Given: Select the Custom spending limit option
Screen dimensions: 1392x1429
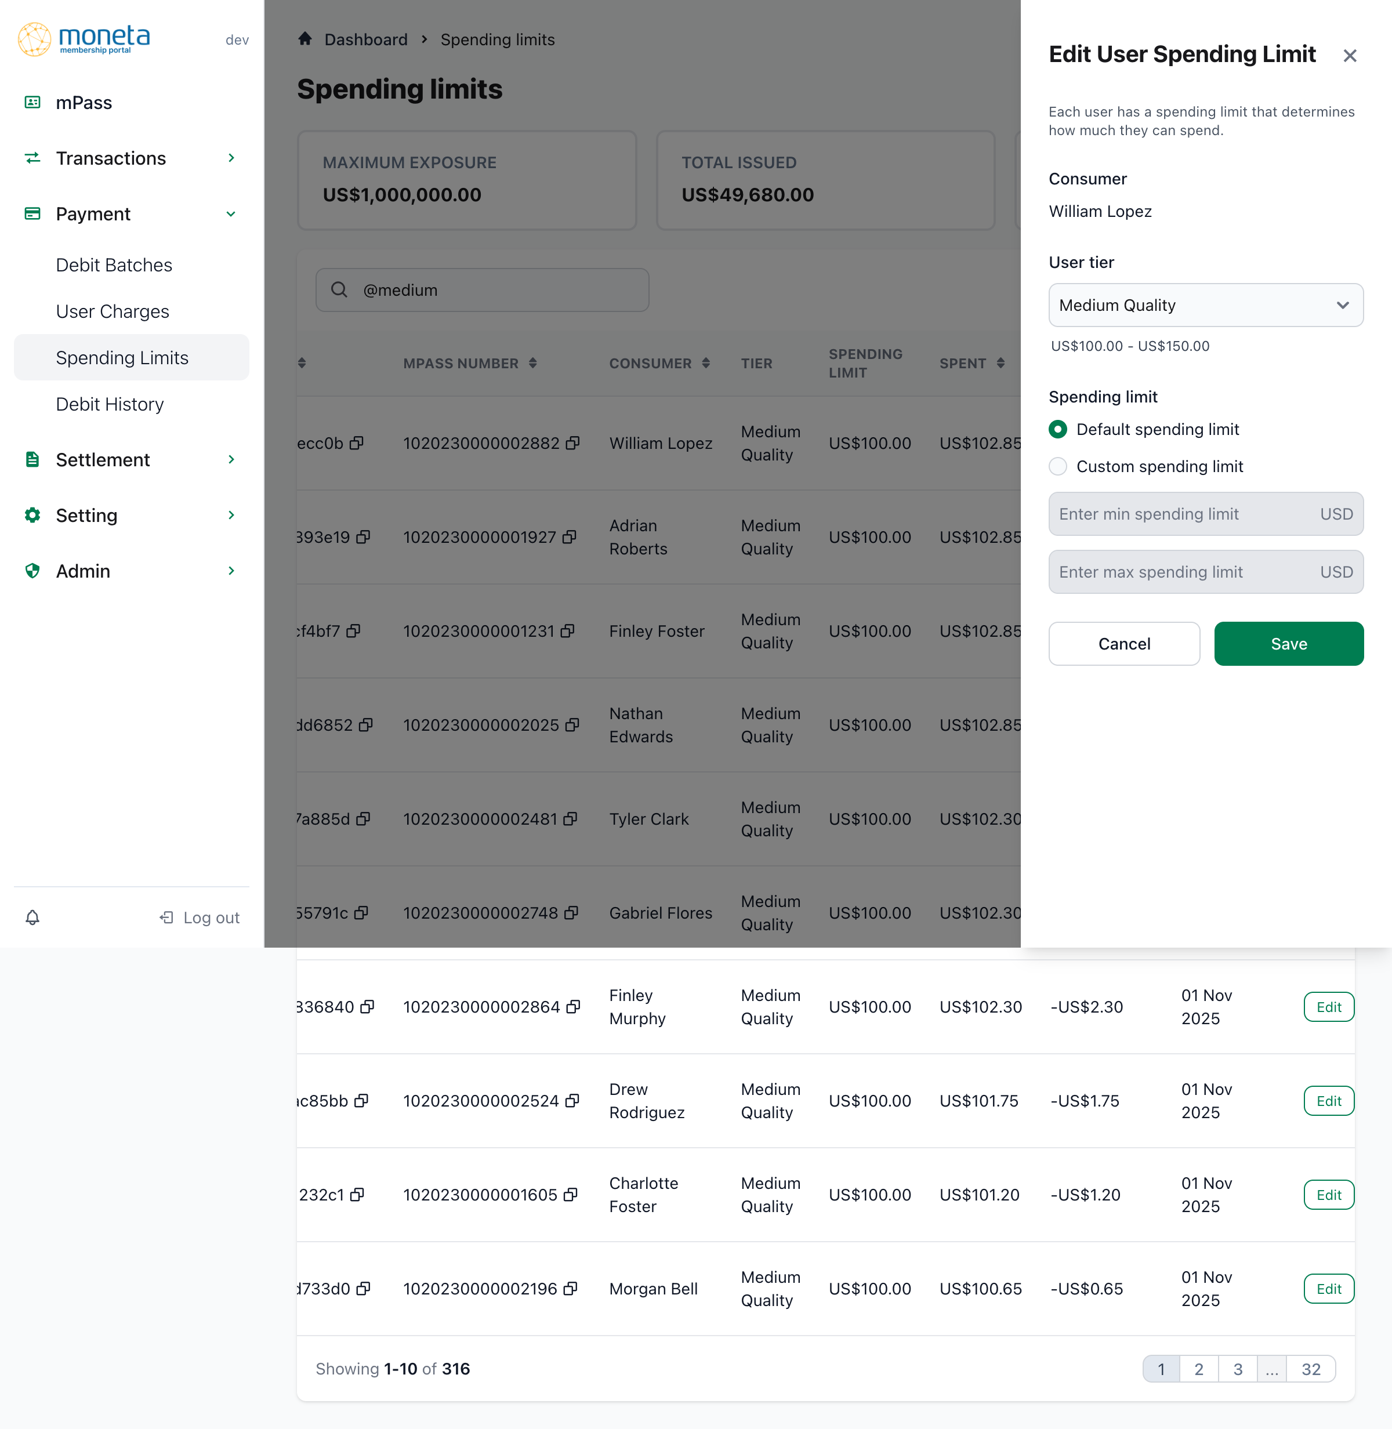Looking at the screenshot, I should click(x=1057, y=466).
